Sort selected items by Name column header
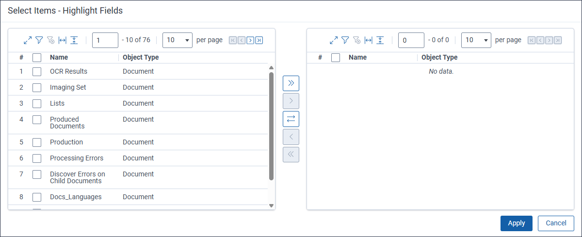This screenshot has width=582, height=237. tap(357, 57)
